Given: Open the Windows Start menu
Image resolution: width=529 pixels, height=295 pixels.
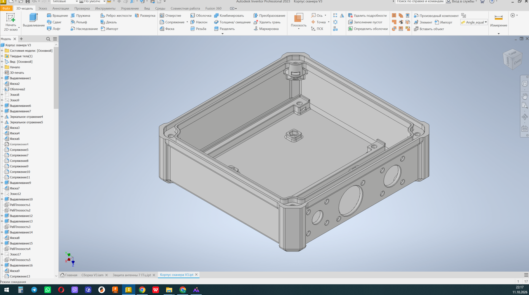Looking at the screenshot, I should pyautogui.click(x=7, y=290).
